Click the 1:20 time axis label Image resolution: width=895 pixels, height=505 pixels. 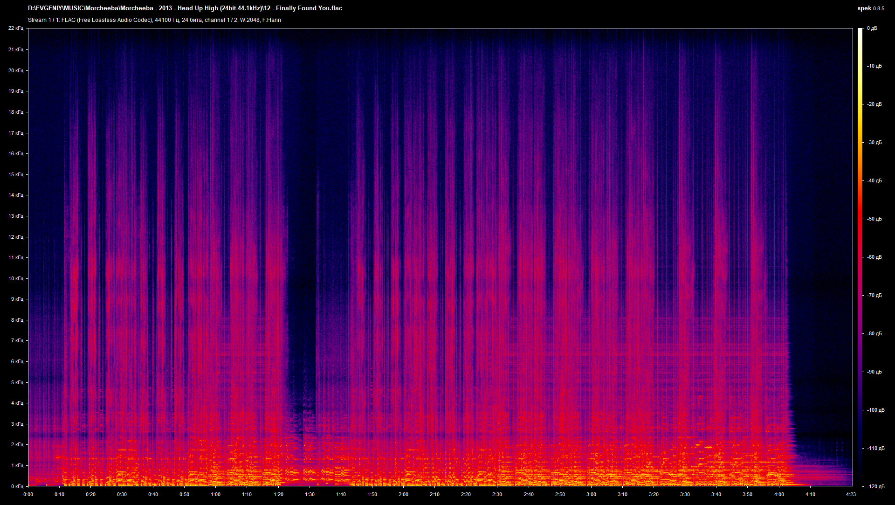(x=278, y=495)
